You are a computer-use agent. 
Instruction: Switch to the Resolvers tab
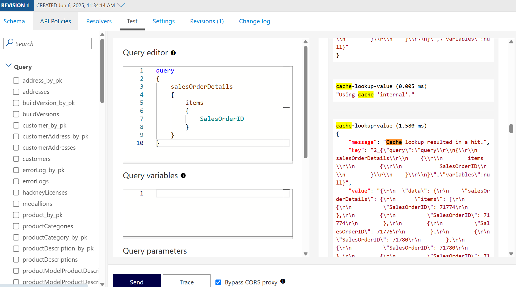click(x=99, y=21)
